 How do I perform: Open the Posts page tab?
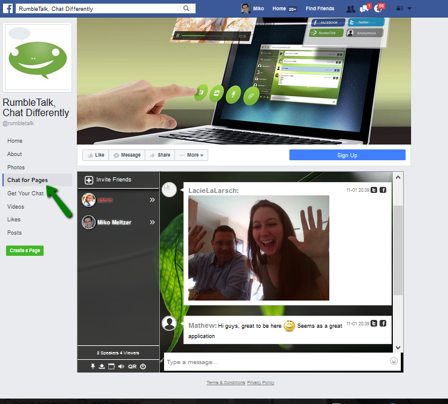15,233
